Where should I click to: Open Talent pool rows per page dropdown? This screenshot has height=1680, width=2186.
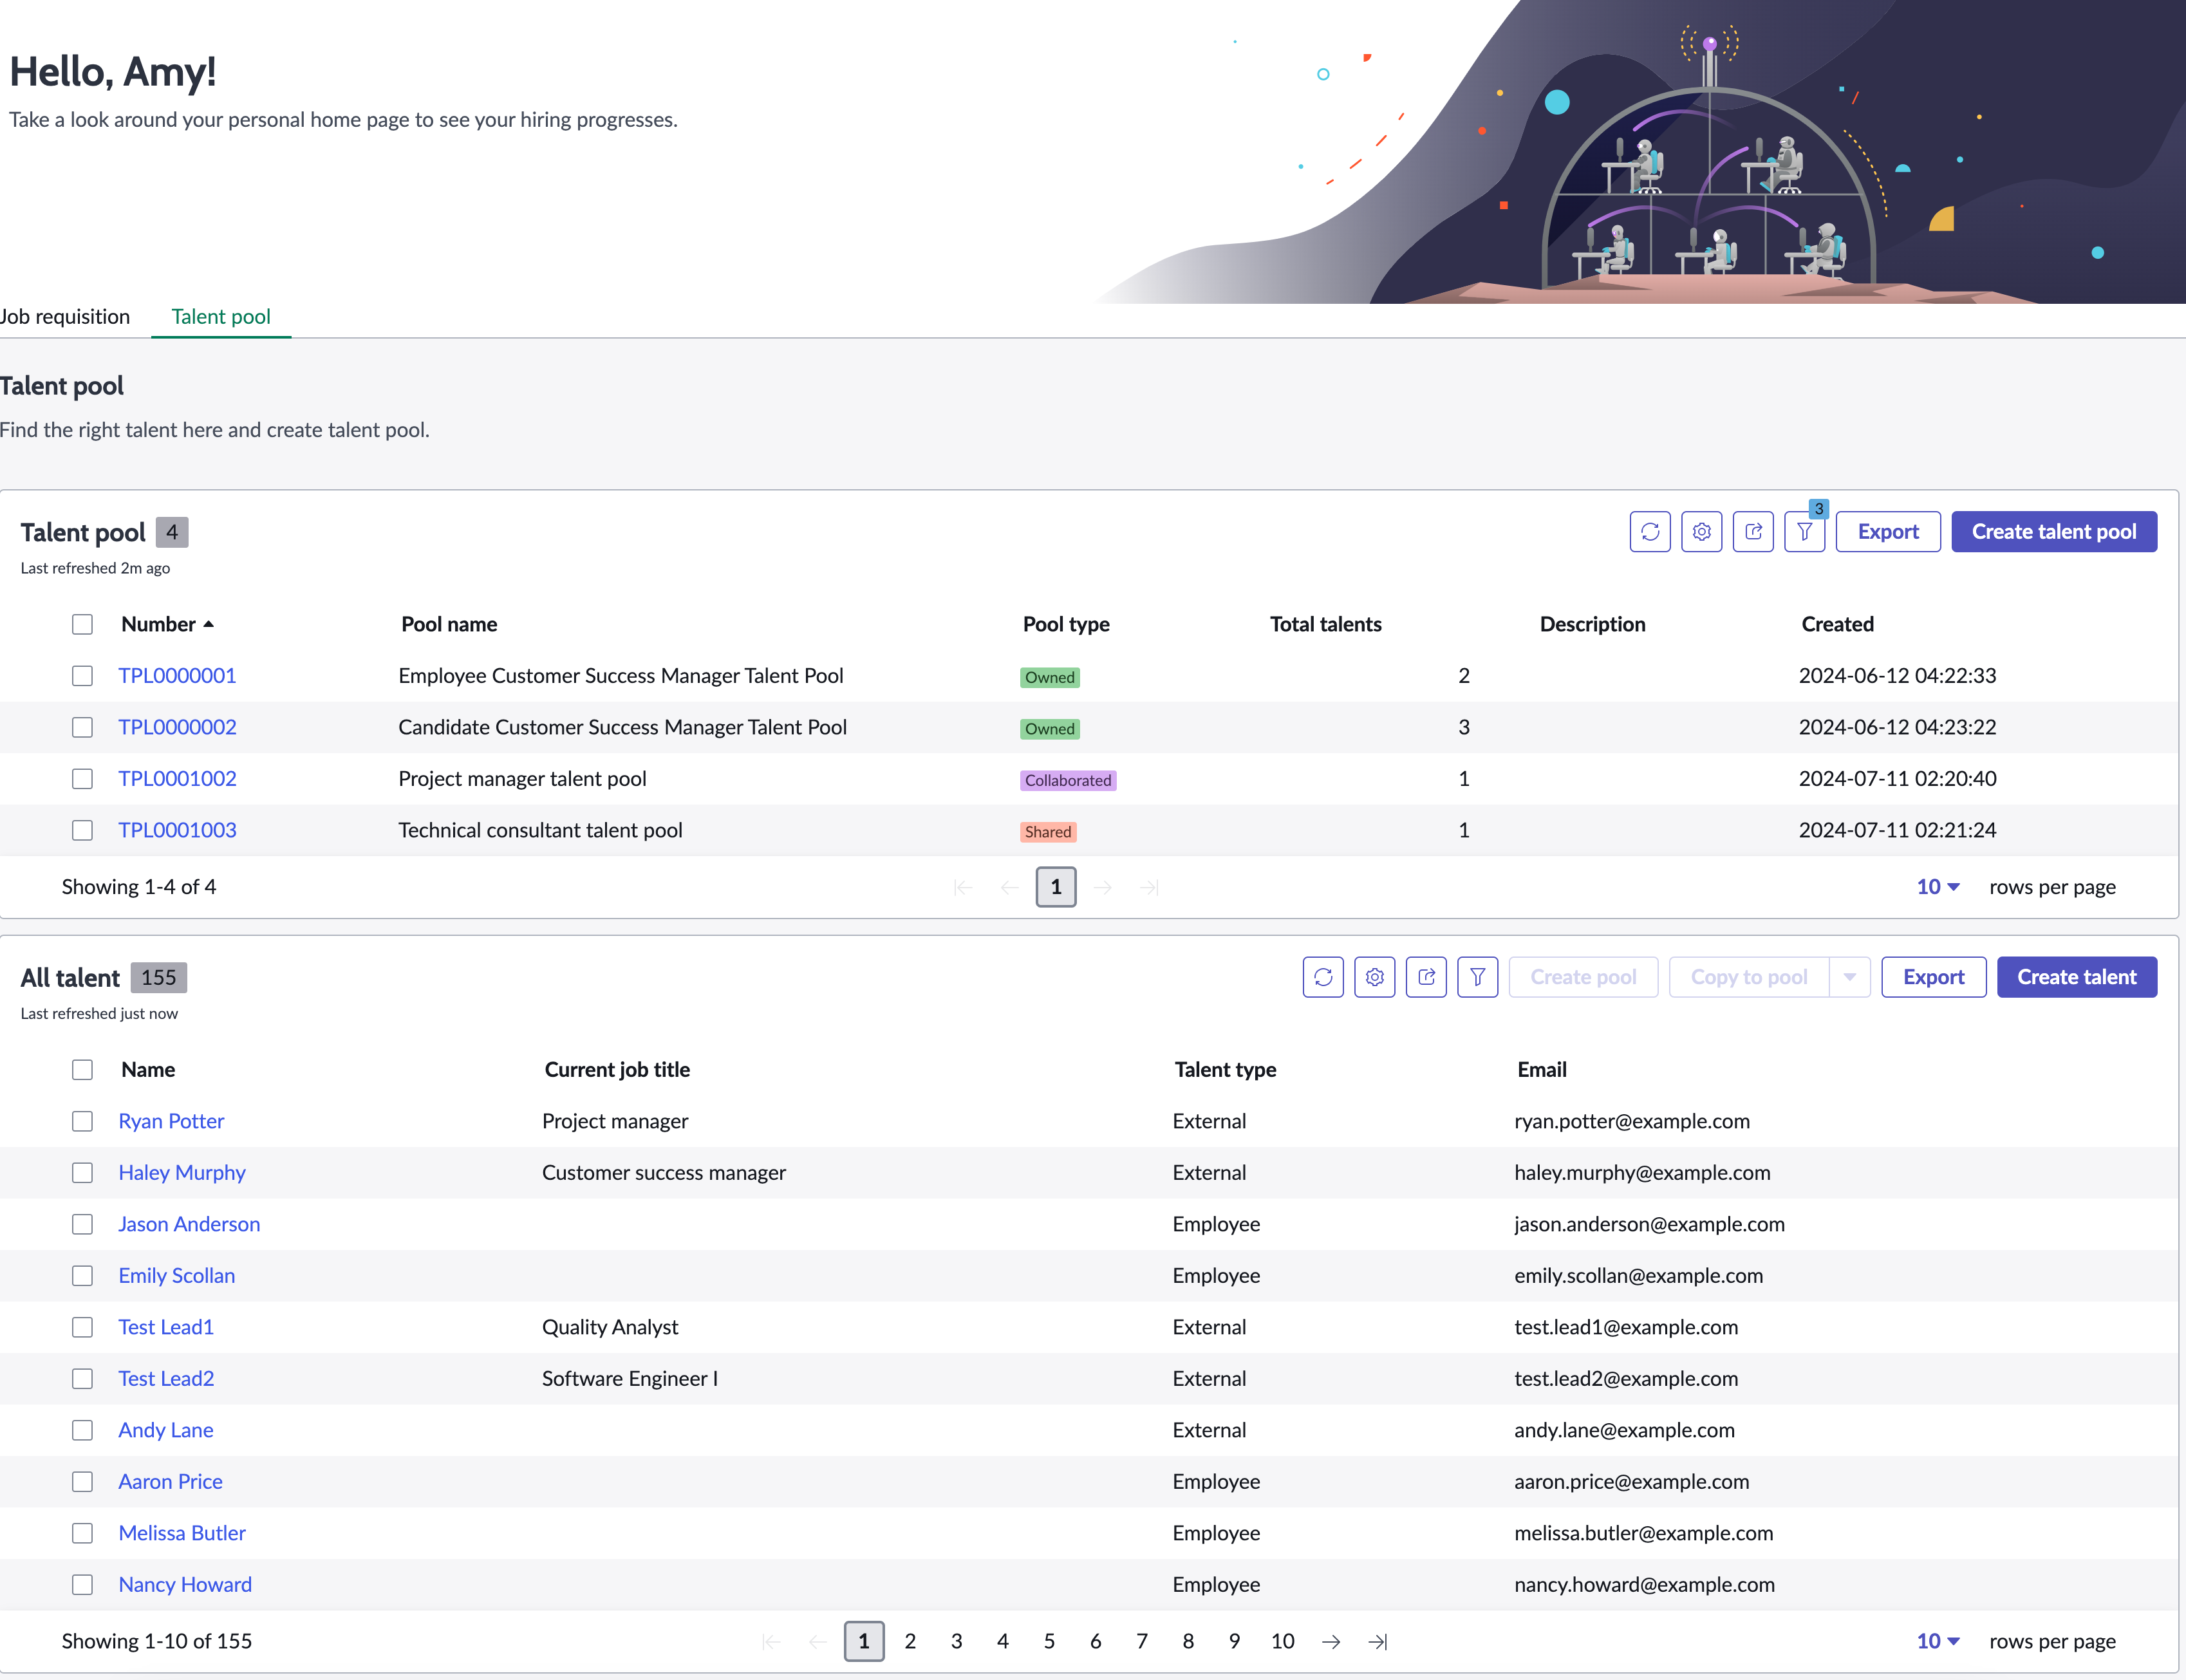pos(1938,887)
